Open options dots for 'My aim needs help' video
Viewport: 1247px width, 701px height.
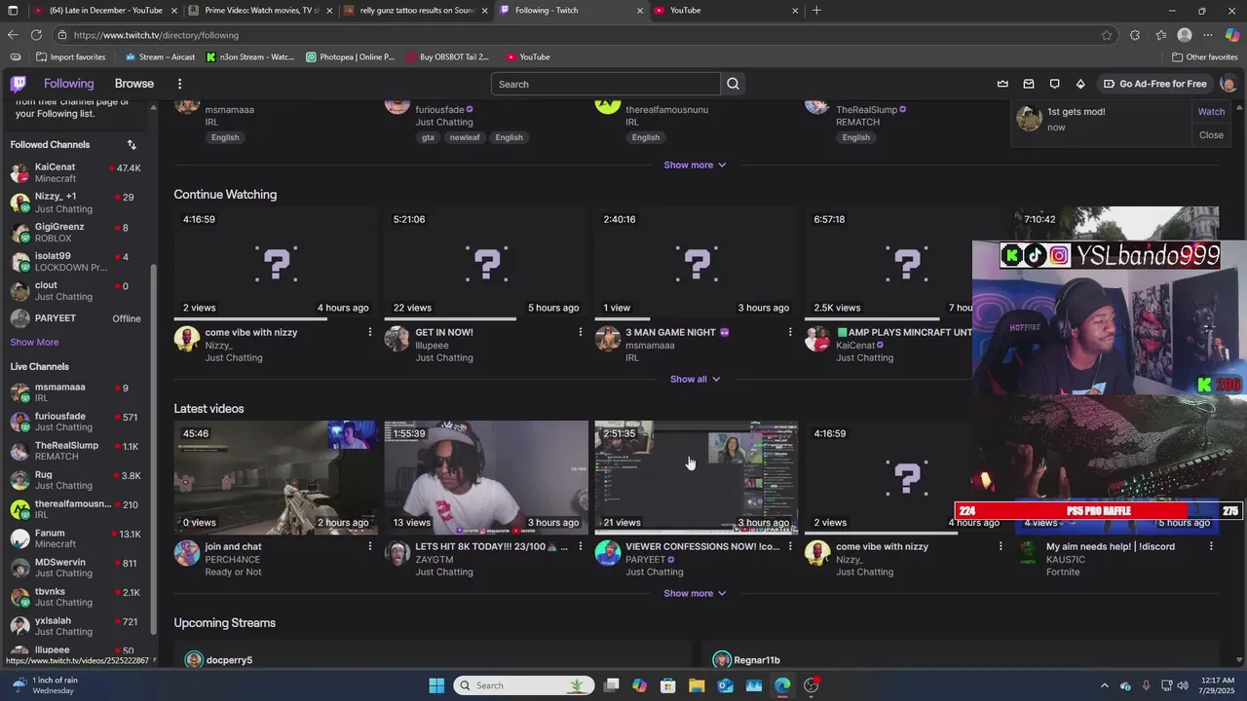[1211, 546]
